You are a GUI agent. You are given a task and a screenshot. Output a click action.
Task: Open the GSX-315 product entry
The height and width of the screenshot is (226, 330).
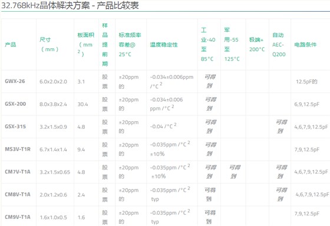[x=15, y=127]
